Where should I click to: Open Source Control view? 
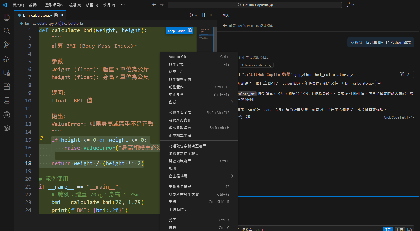click(7, 45)
